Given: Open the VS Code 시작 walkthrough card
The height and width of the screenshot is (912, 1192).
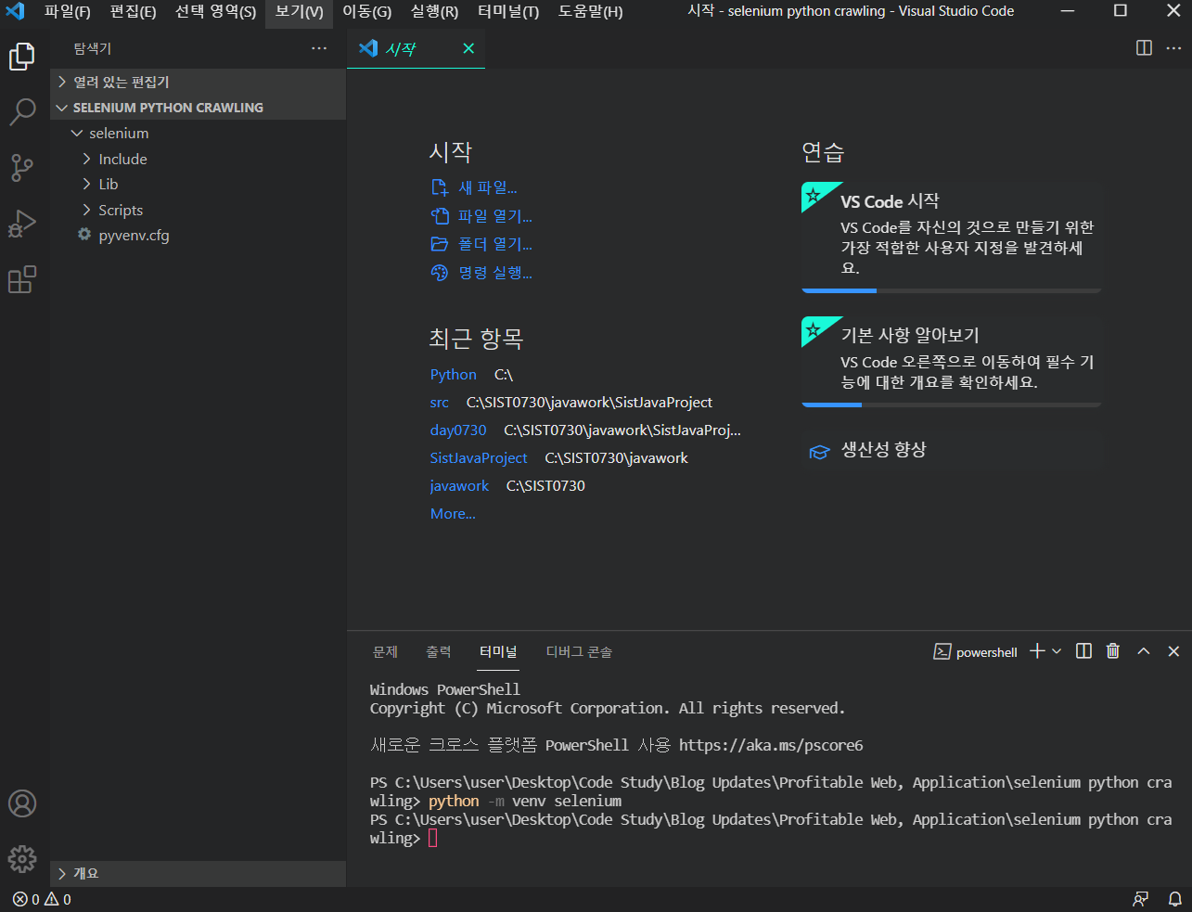Looking at the screenshot, I should click(951, 238).
